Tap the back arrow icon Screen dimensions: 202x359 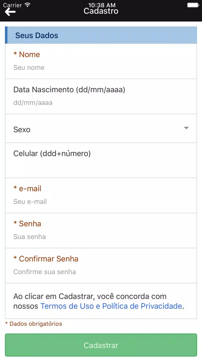tap(10, 12)
